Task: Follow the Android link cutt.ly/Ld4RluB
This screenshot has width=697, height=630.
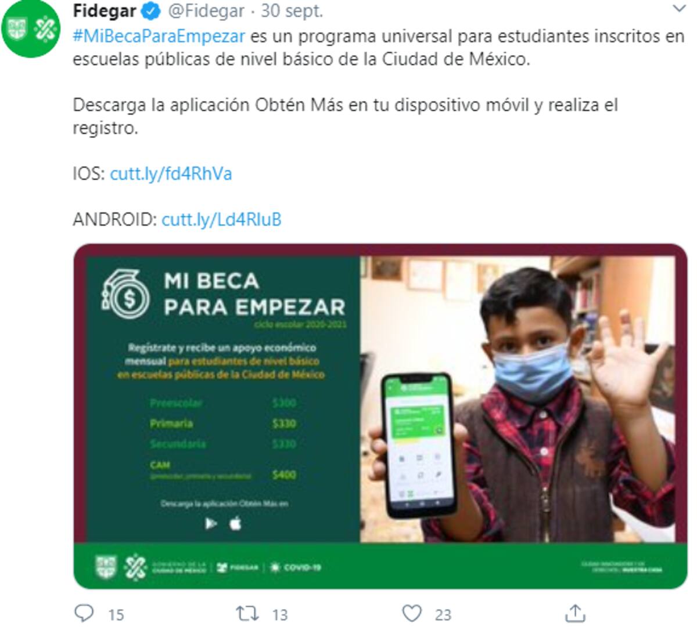Action: 221,219
